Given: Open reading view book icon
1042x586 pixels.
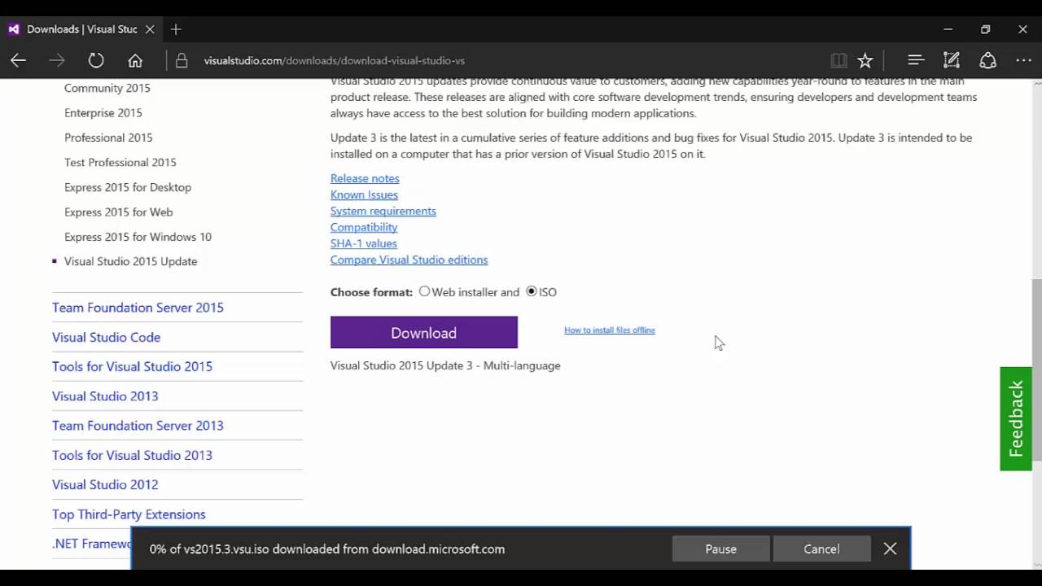Looking at the screenshot, I should 838,60.
